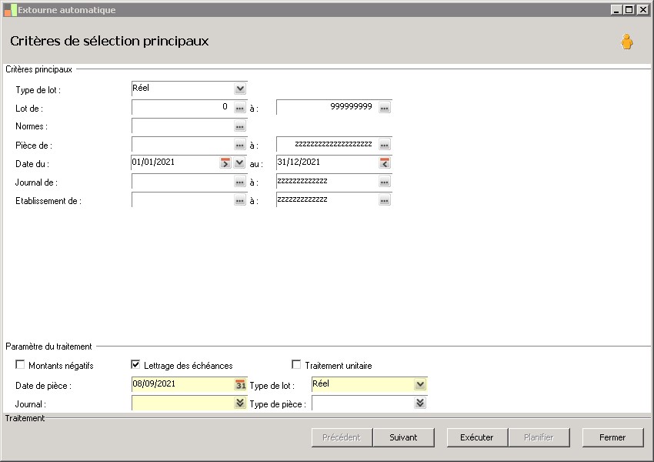Image resolution: width=654 pixels, height=462 pixels.
Task: Click calendar icon beside 'au' end date
Action: (385, 163)
